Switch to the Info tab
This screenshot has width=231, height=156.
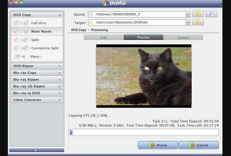(x=104, y=37)
